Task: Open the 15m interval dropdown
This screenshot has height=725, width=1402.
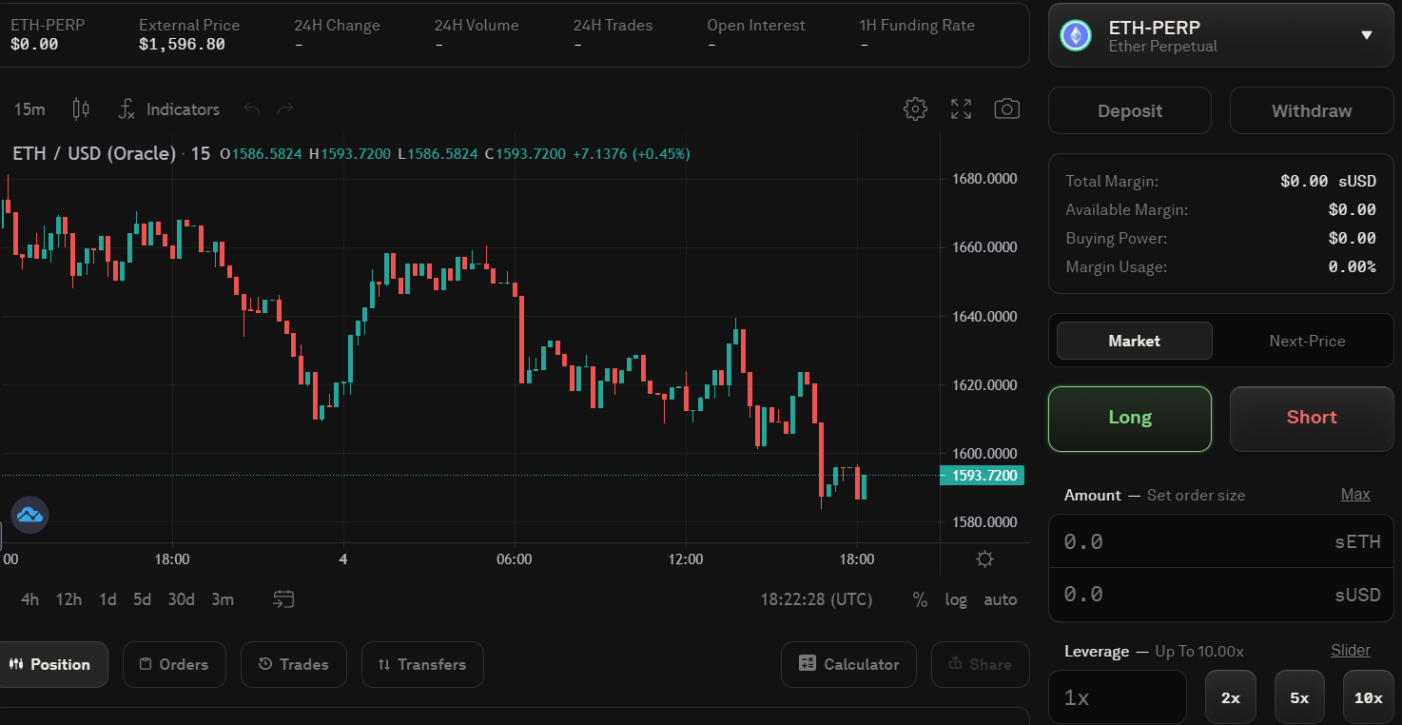Action: (x=29, y=109)
